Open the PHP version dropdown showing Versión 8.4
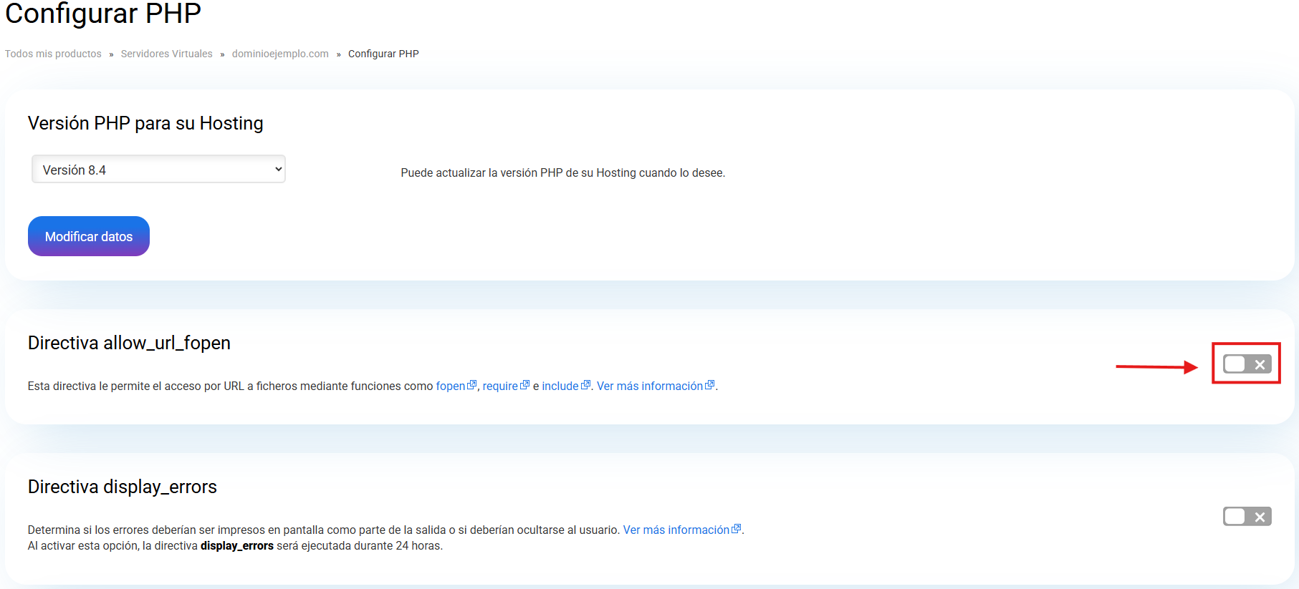This screenshot has height=589, width=1299. coord(158,170)
